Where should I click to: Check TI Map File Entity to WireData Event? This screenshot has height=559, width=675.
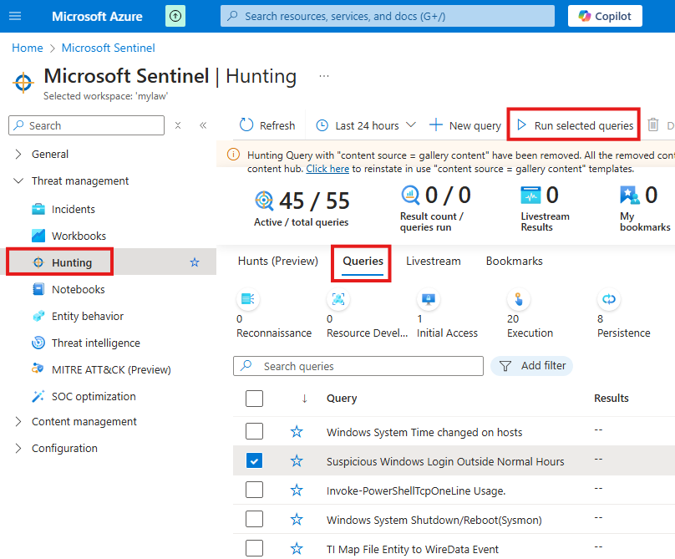coord(254,548)
